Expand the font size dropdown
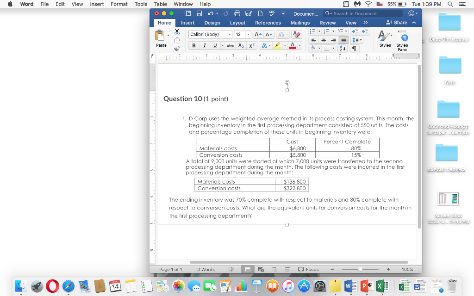The width and height of the screenshot is (474, 296). click(x=248, y=34)
